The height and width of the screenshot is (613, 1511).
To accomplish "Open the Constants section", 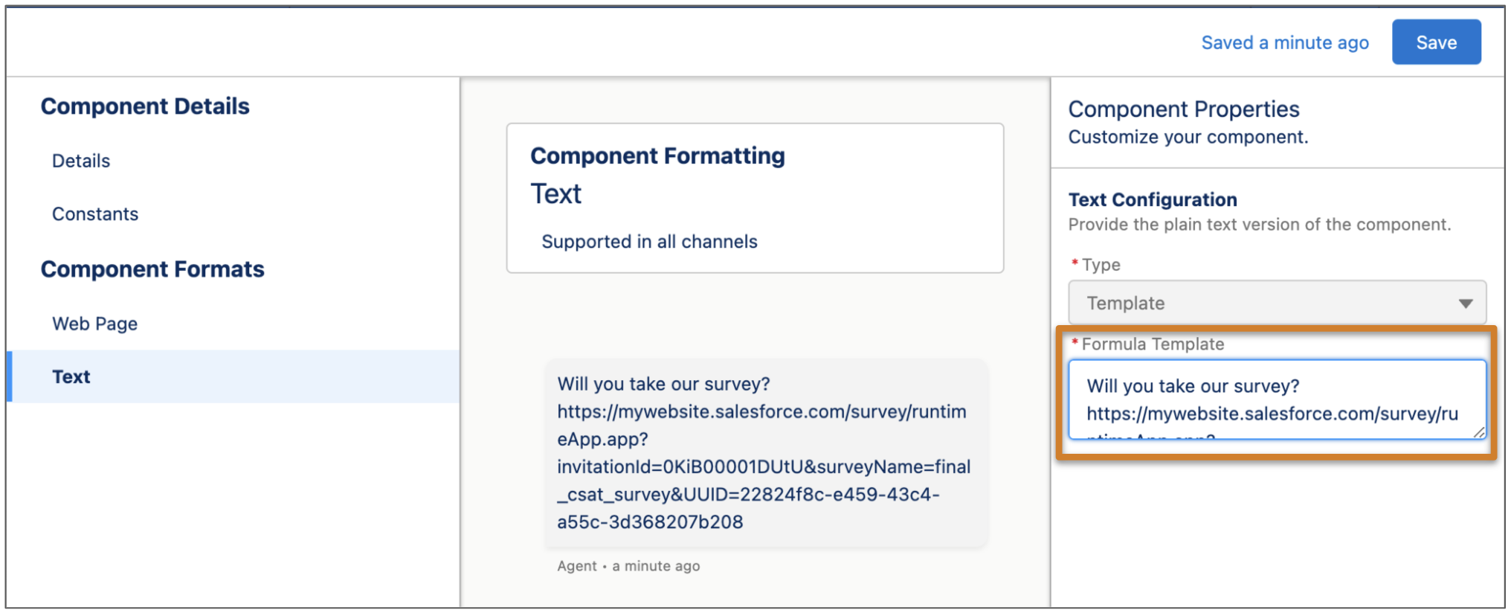I will pos(94,214).
